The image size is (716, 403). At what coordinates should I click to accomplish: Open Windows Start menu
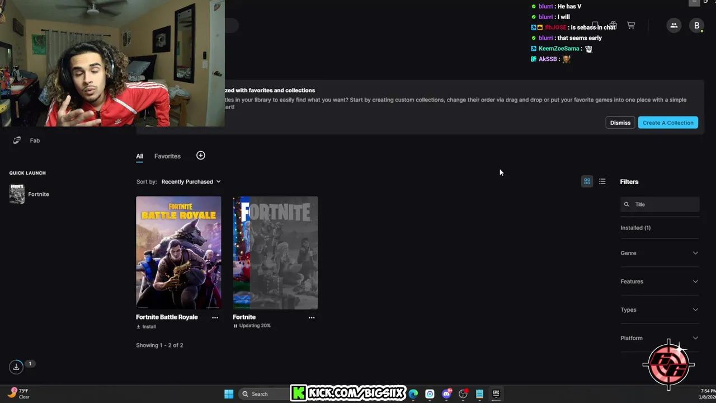229,394
